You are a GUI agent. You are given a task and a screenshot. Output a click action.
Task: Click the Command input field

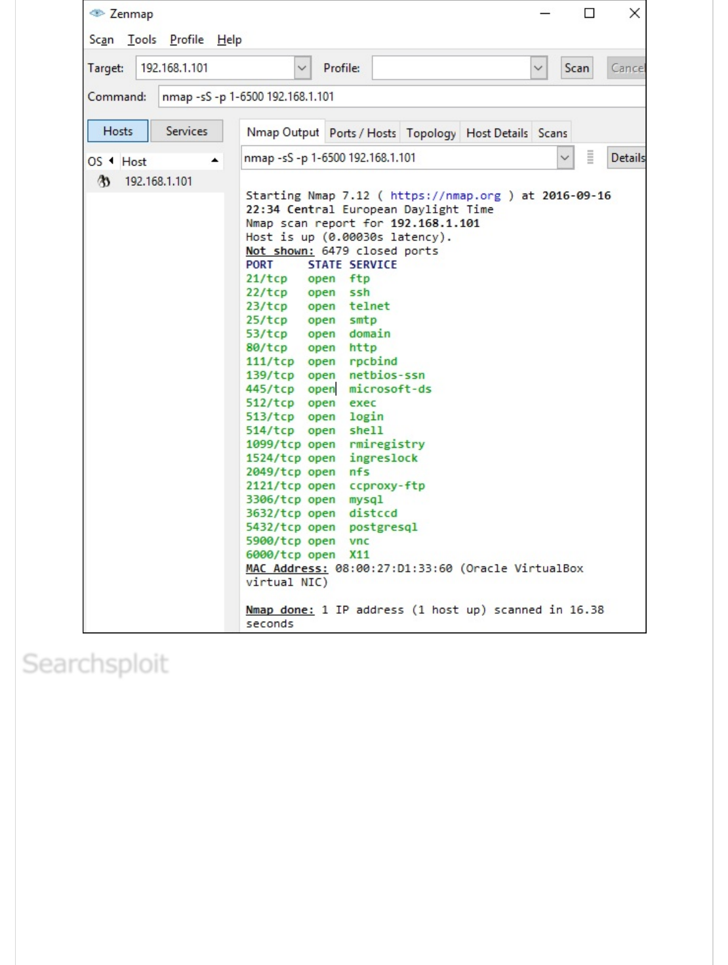(400, 96)
